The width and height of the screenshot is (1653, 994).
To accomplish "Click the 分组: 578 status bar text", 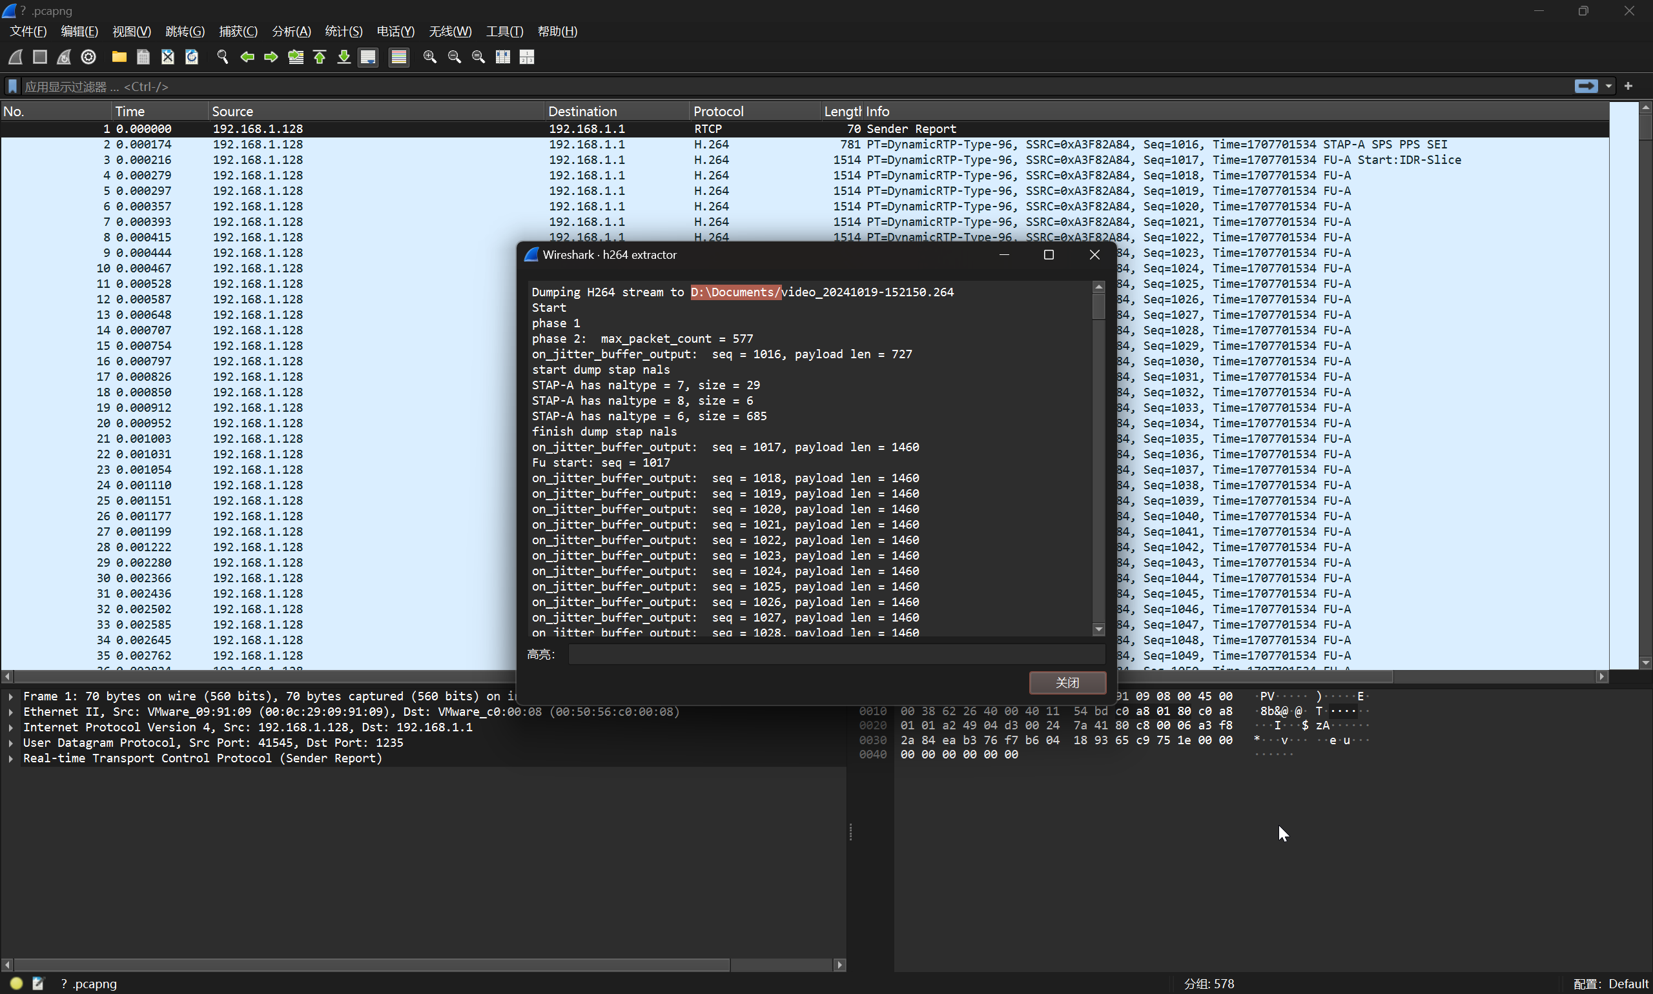I will coord(1208,984).
